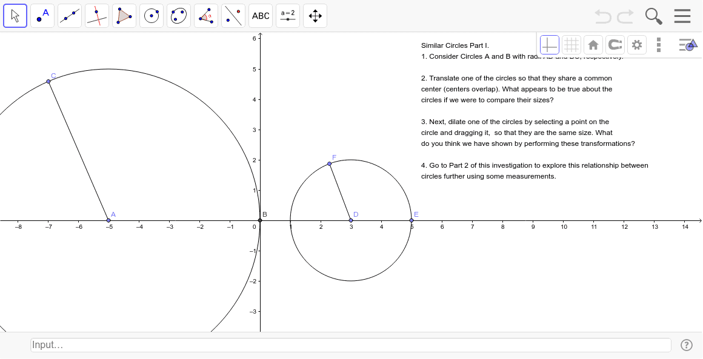This screenshot has width=703, height=359.
Task: Select the Move arrow tool
Action: pyautogui.click(x=15, y=15)
